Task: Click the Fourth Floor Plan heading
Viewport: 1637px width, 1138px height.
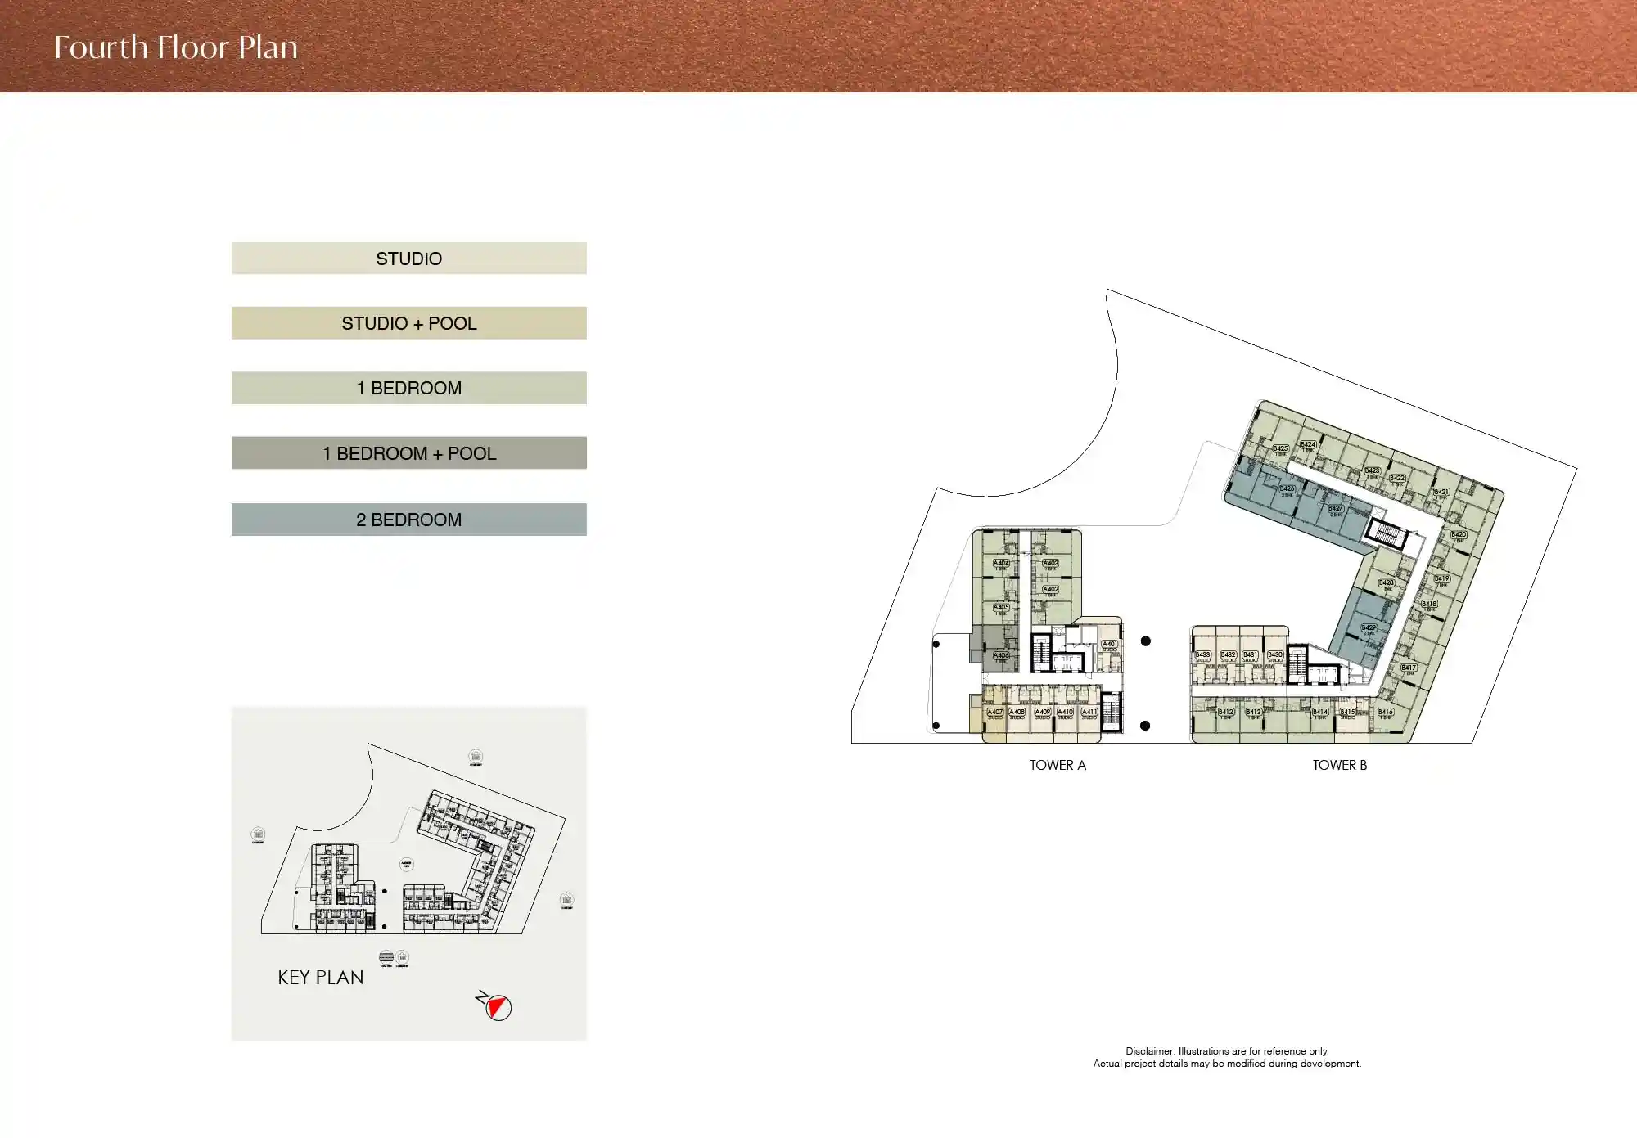Action: [176, 47]
